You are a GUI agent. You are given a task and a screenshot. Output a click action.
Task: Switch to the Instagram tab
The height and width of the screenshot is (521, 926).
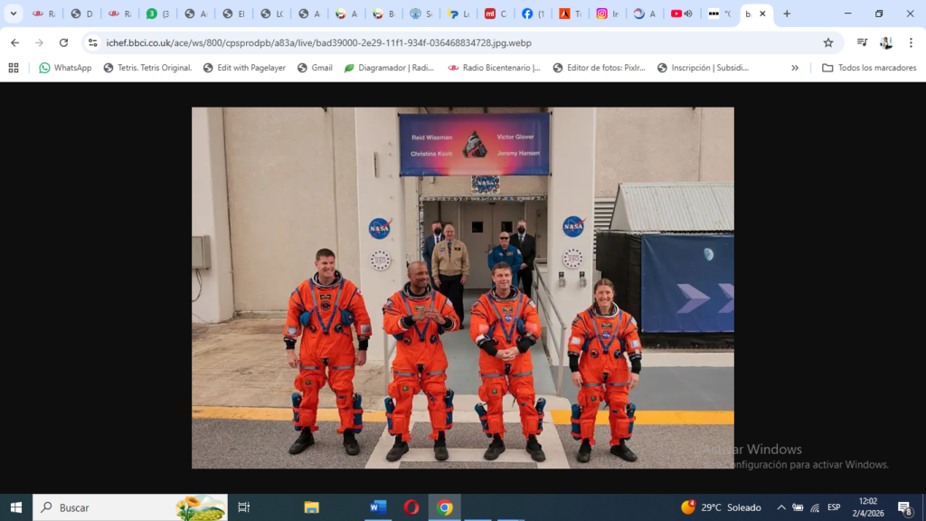(x=607, y=14)
